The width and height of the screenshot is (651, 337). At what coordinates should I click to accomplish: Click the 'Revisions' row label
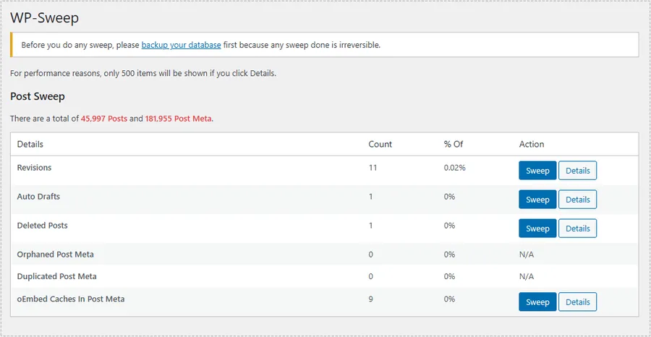click(x=34, y=168)
